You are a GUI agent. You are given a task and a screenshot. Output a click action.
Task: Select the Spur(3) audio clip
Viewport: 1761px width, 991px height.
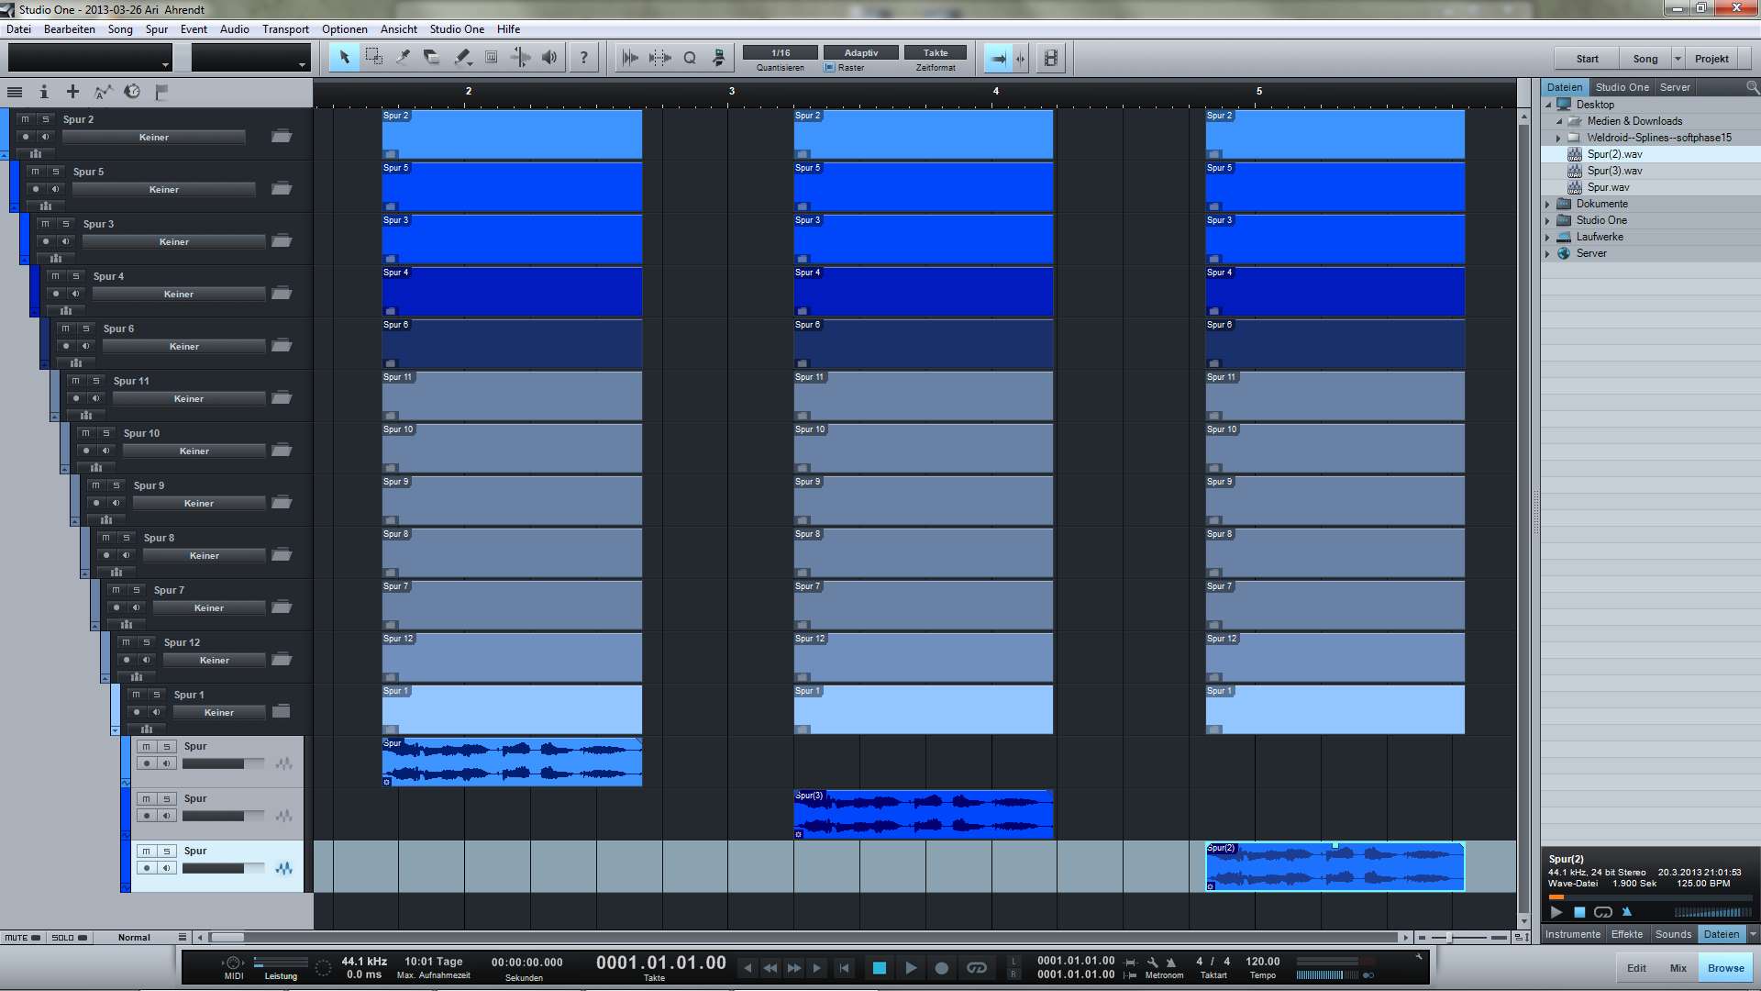(x=924, y=814)
